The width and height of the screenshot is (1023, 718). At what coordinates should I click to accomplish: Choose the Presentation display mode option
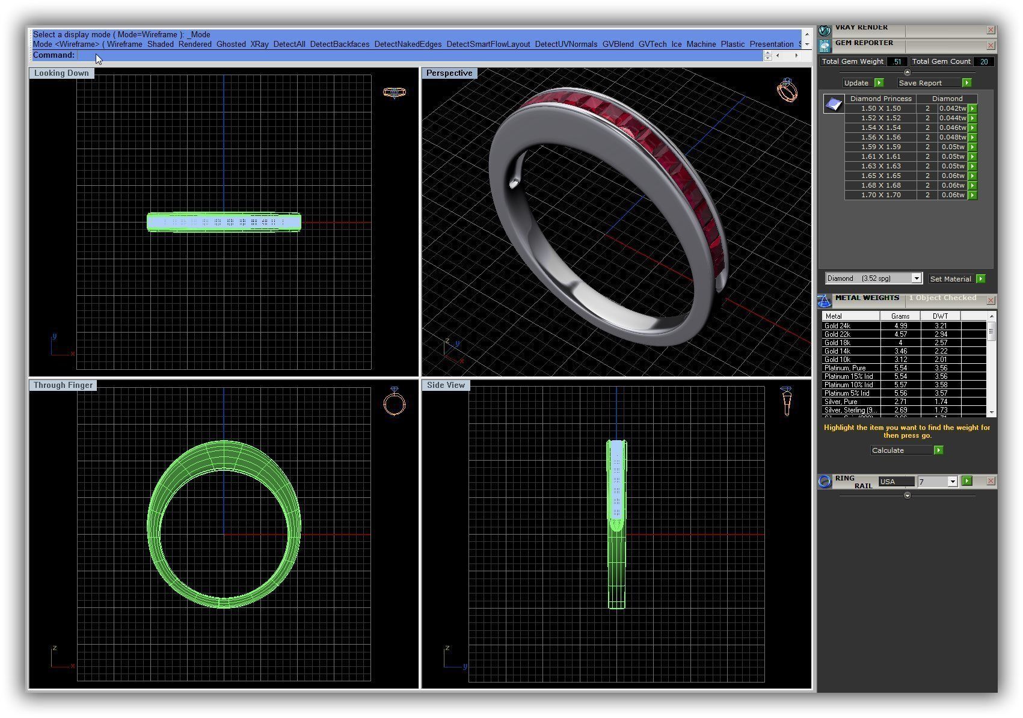(772, 44)
